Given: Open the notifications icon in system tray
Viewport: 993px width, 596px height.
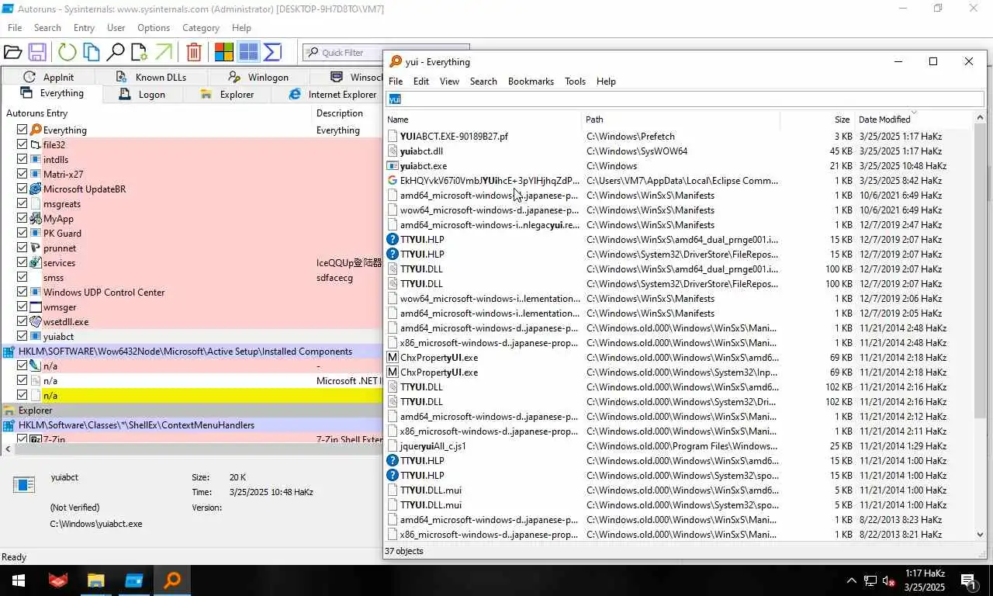Looking at the screenshot, I should point(968,580).
